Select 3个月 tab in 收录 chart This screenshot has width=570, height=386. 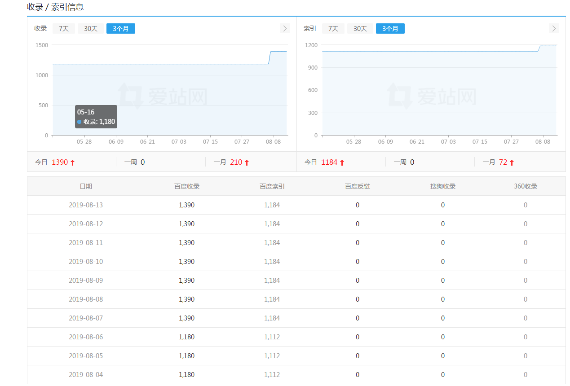coord(121,29)
